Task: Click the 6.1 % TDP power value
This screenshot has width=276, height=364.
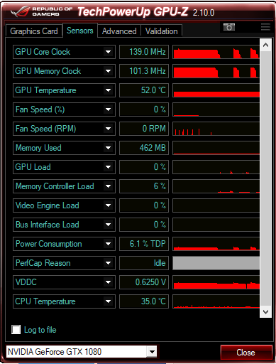Action: (144, 244)
